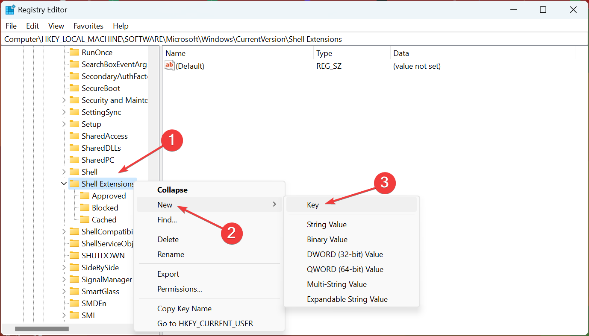Expand the SMI key
The height and width of the screenshot is (336, 589).
64,315
